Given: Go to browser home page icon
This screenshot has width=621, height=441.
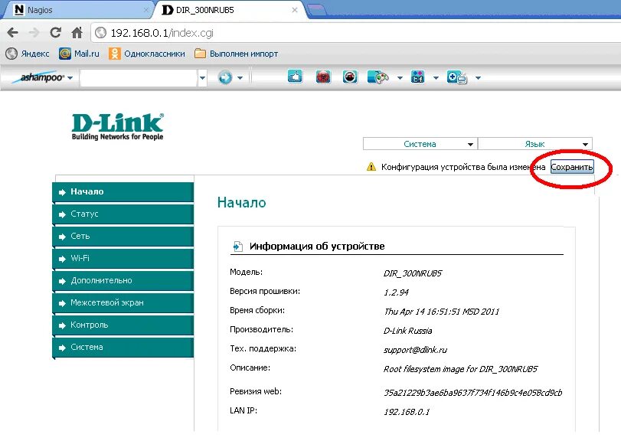Looking at the screenshot, I should click(x=77, y=32).
